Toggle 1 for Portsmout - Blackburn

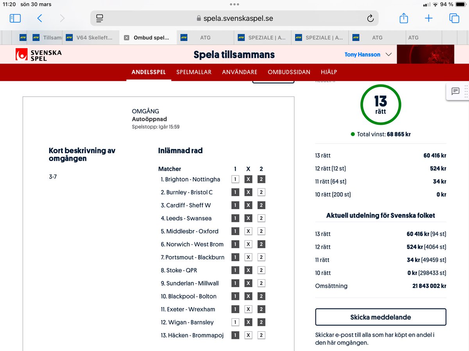click(235, 257)
